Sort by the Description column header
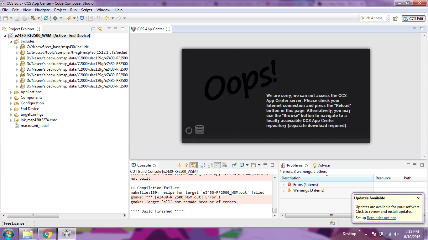 pyautogui.click(x=327, y=178)
